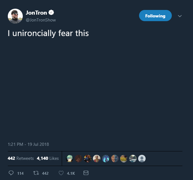The image size is (193, 180).
Task: Click the tweet text 'I unironcially fear this'
Action: coord(48,33)
